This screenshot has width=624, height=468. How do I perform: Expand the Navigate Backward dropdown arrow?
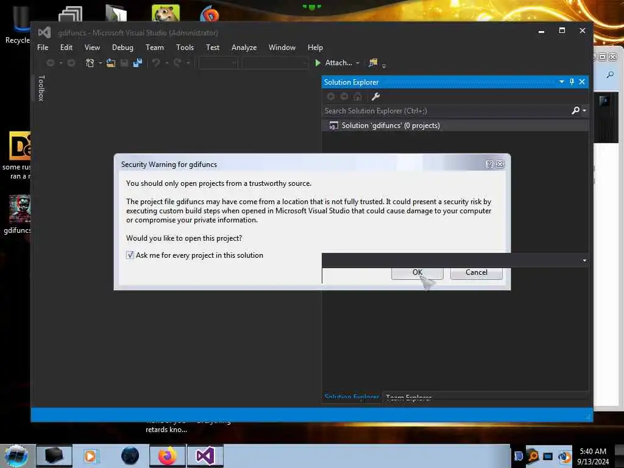tap(61, 63)
